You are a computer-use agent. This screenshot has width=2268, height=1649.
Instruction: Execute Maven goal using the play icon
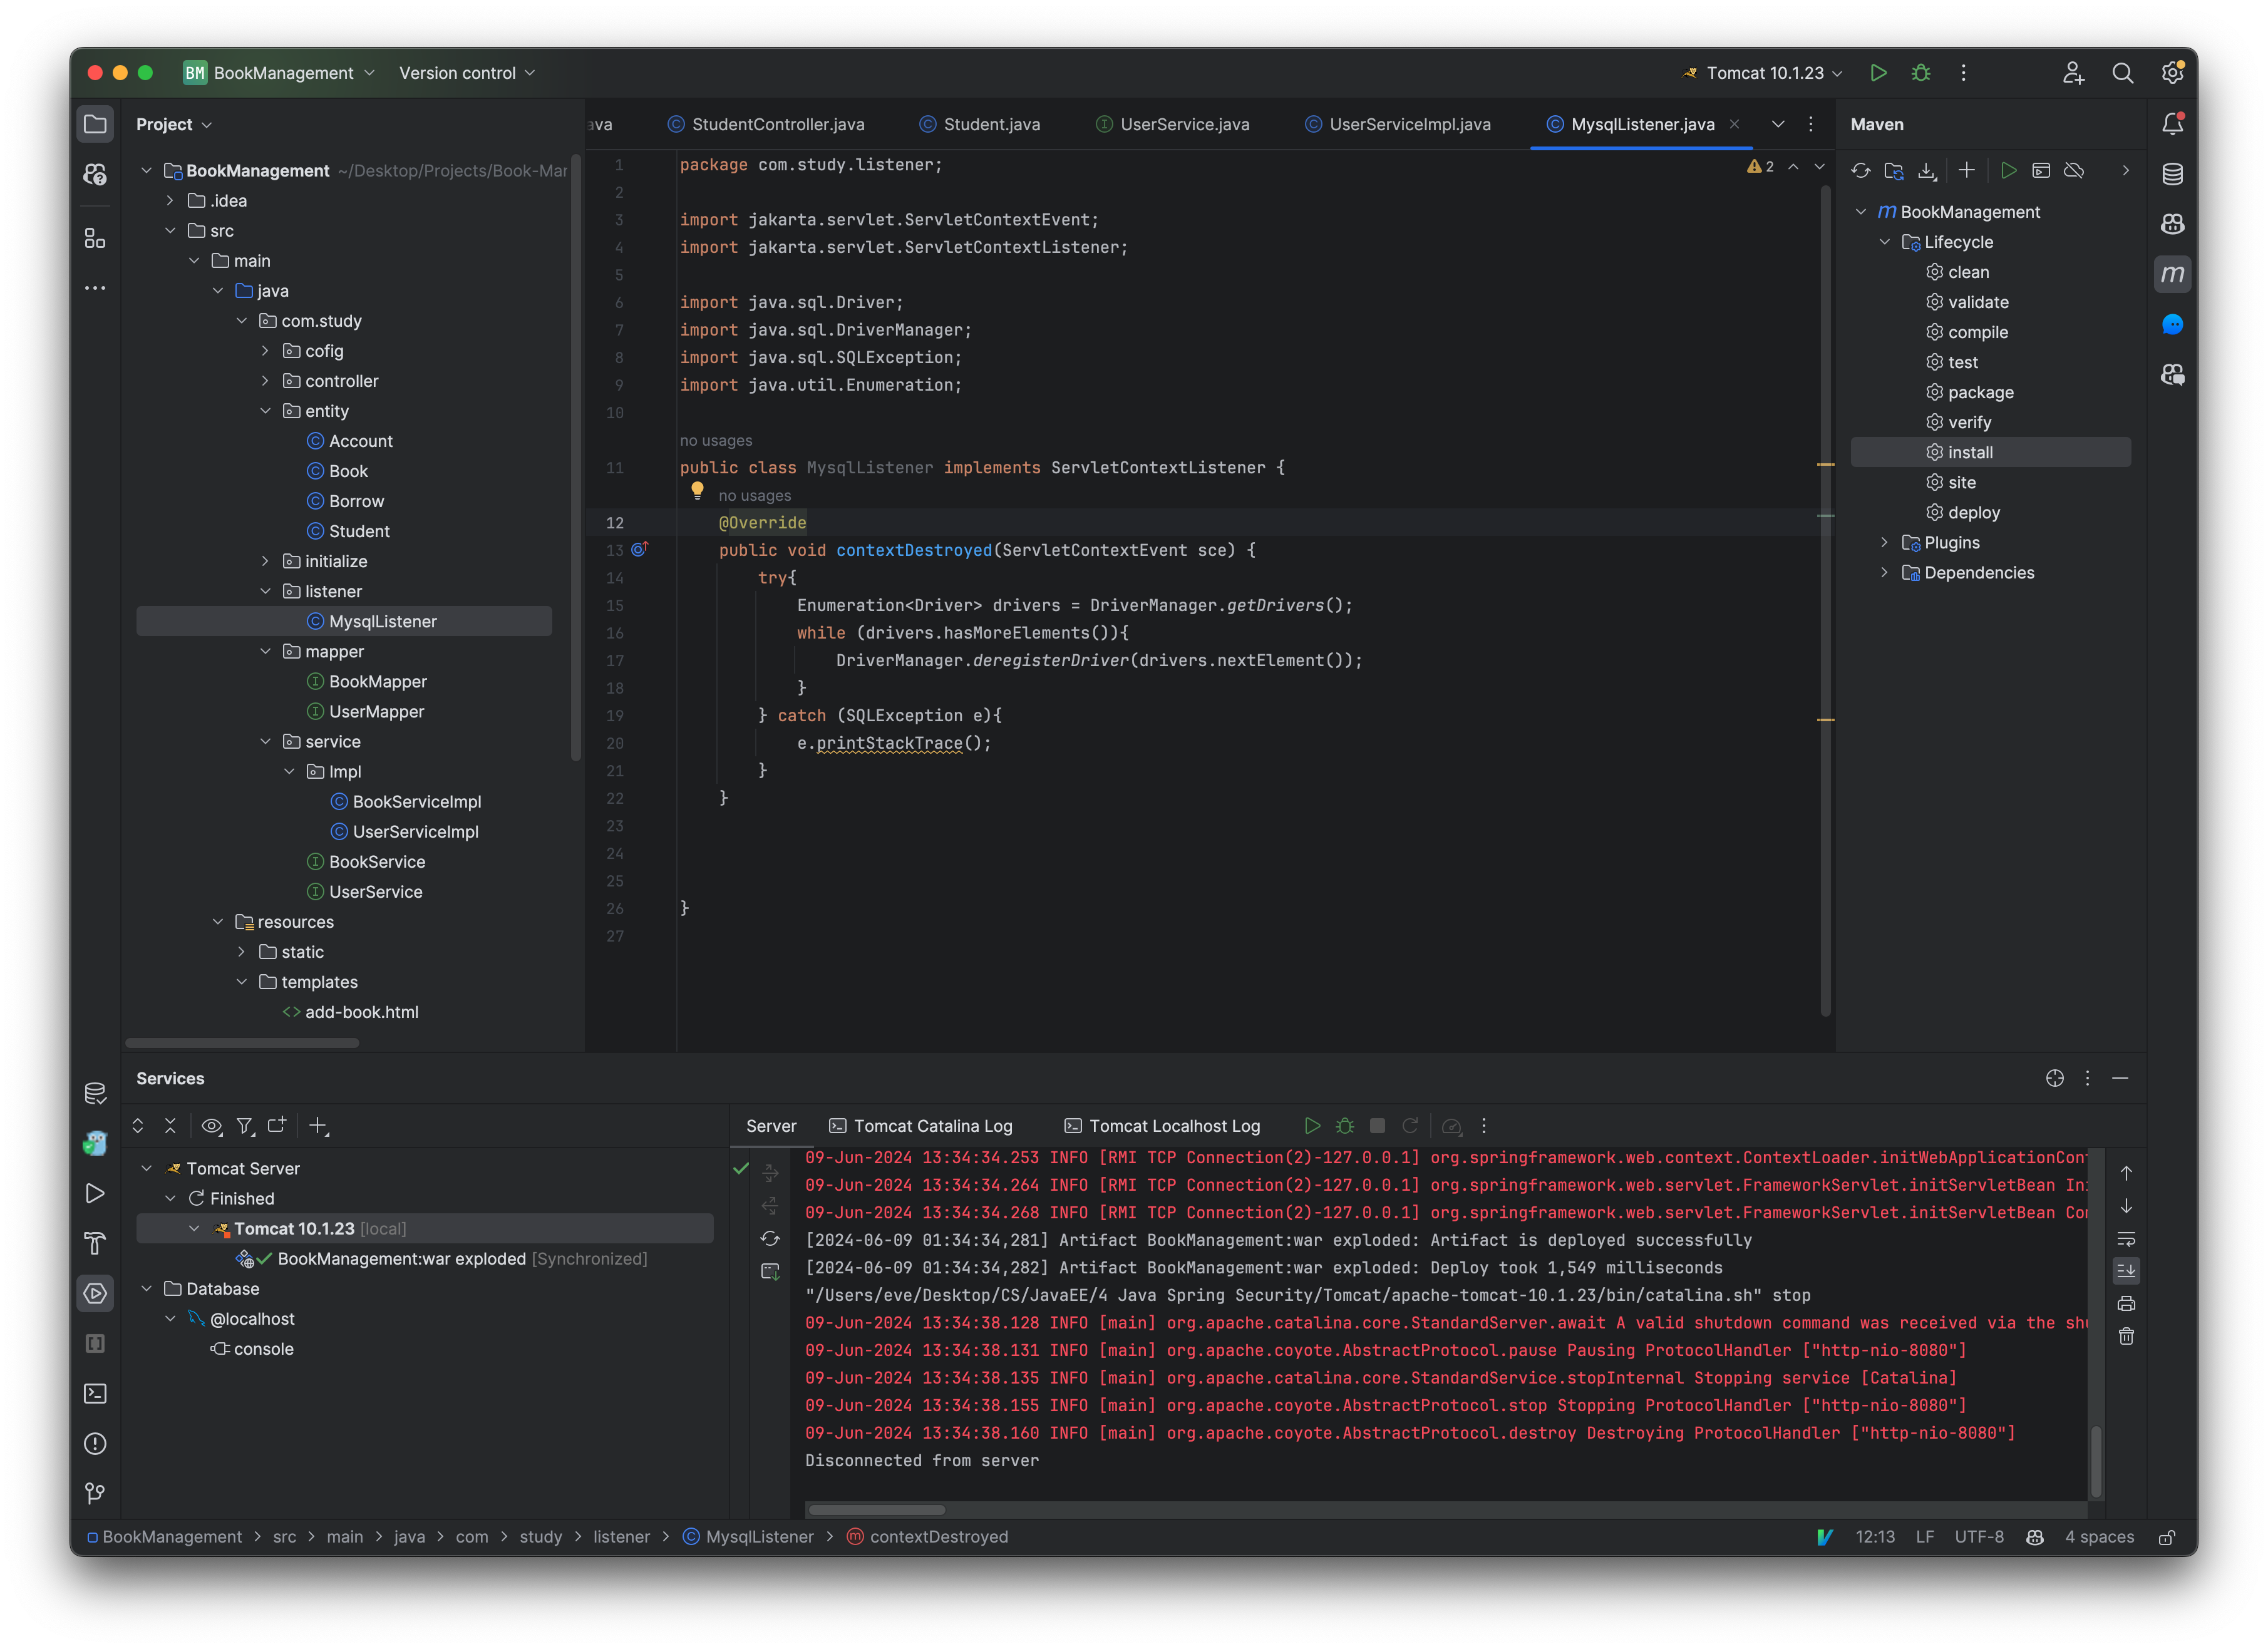[2009, 170]
